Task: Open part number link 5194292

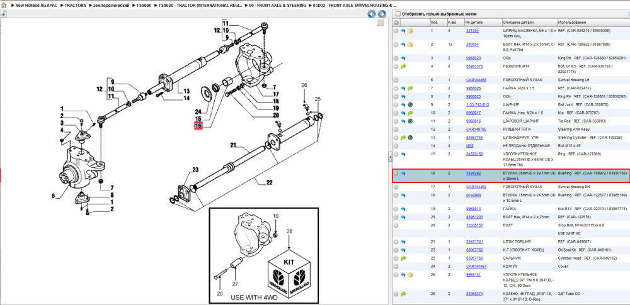Action: click(473, 174)
